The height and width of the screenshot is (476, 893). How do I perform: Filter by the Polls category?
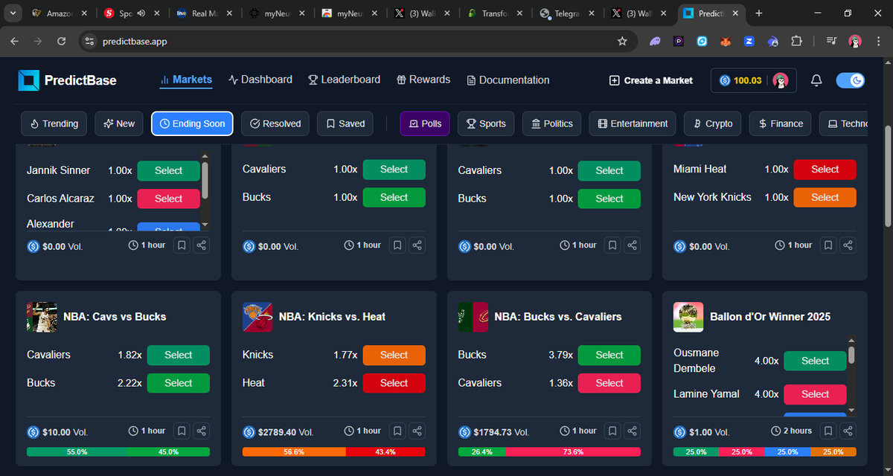coord(425,123)
